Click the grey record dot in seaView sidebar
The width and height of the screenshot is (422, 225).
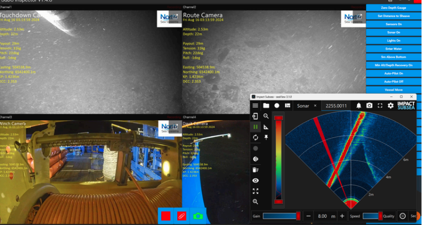(x=256, y=148)
